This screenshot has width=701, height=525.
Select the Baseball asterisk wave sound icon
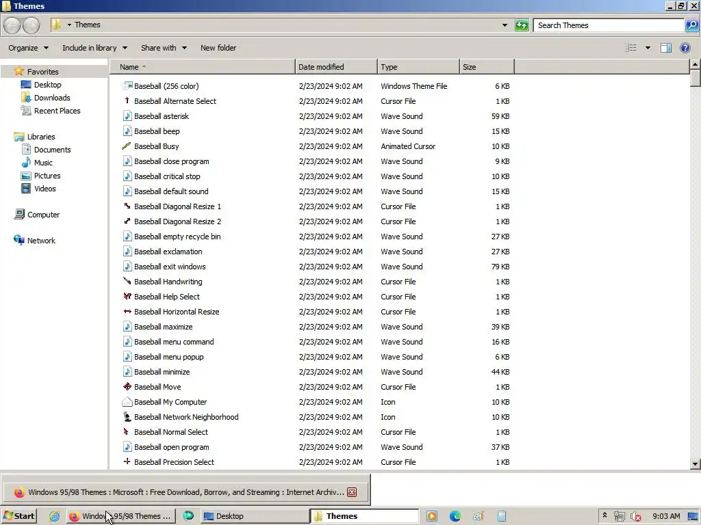[x=127, y=116]
